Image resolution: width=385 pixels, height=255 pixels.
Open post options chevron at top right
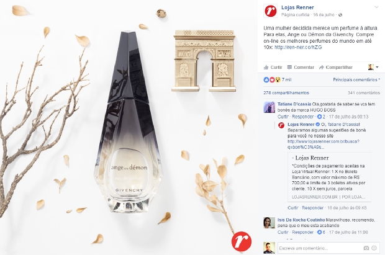[x=376, y=7]
